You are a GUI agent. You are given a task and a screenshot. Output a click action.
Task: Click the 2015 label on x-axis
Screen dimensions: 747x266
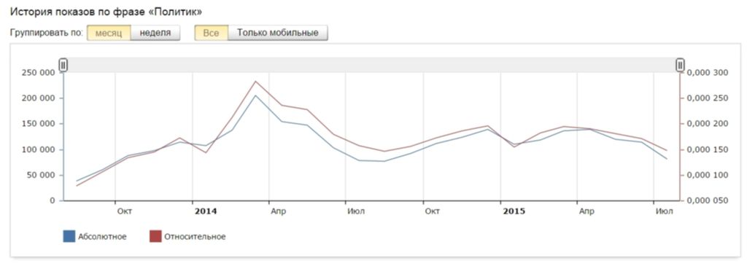(514, 211)
